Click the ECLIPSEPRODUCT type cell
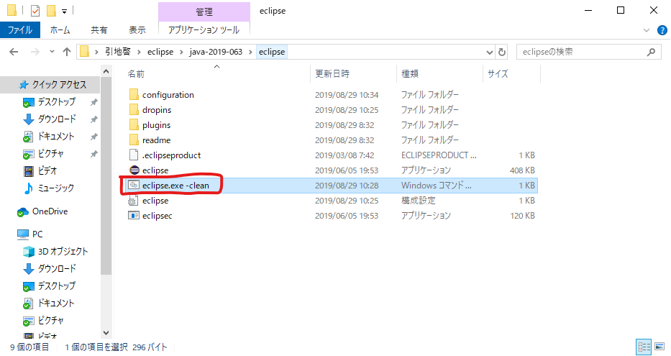This screenshot has height=356, width=671. click(x=439, y=155)
